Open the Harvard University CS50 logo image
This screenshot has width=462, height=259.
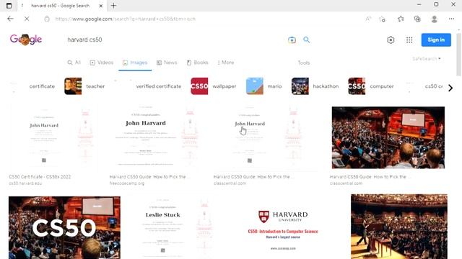283,227
